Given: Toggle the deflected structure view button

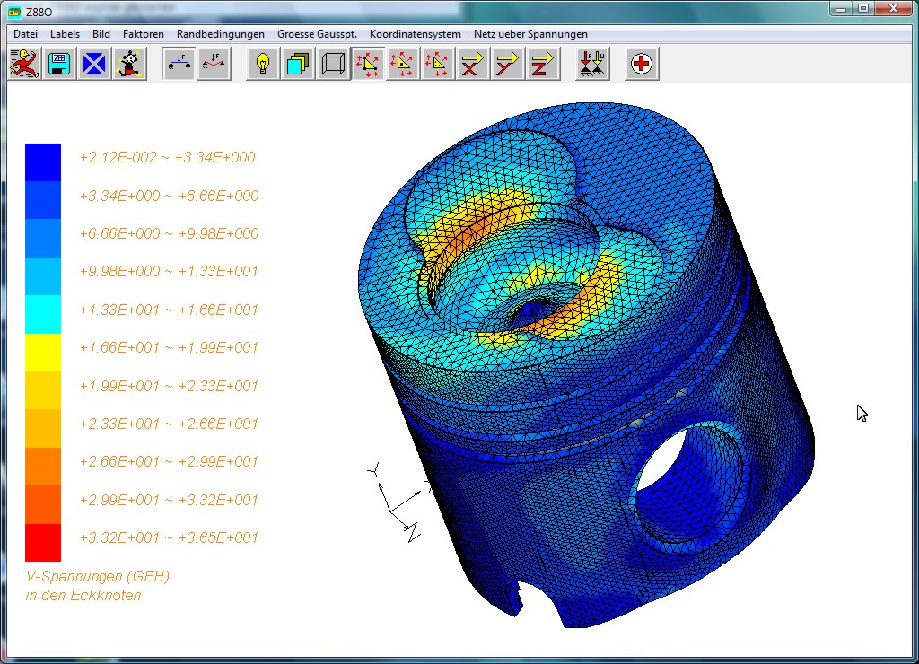Looking at the screenshot, I should (x=214, y=65).
